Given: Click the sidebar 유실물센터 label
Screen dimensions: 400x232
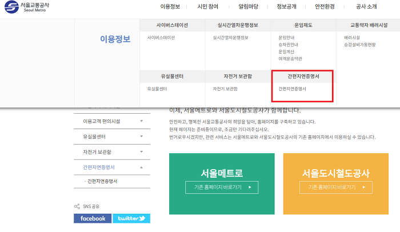Looking at the screenshot, I should 94,137.
